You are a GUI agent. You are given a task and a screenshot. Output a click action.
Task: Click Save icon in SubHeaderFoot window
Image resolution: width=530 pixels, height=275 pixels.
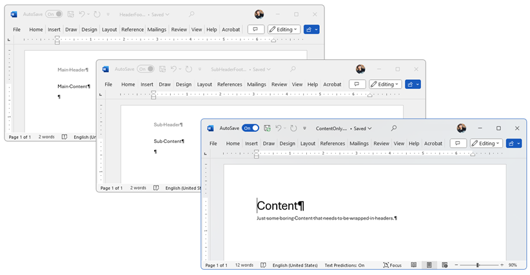pyautogui.click(x=162, y=69)
